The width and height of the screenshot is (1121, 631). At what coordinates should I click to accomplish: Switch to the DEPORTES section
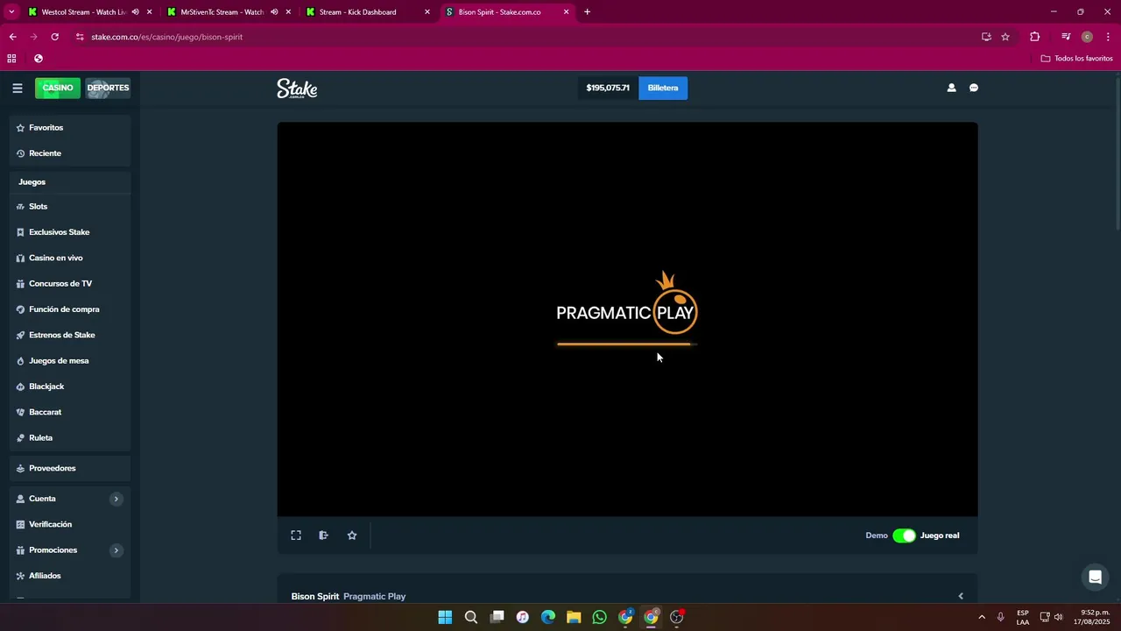(x=108, y=88)
